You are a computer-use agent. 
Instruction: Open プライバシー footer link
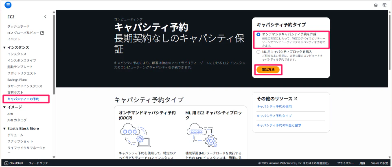click(x=345, y=163)
